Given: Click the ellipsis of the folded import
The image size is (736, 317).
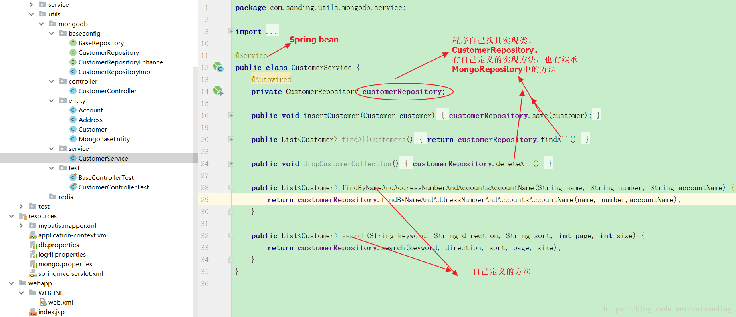Looking at the screenshot, I should coord(272,32).
